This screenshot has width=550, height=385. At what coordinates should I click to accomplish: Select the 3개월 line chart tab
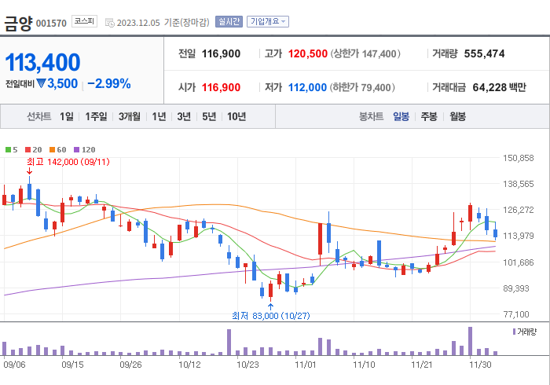(x=130, y=116)
